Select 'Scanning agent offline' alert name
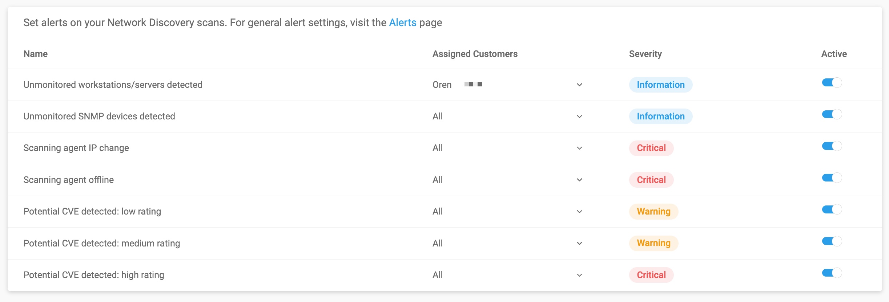Viewport: 889px width, 302px height. (69, 180)
